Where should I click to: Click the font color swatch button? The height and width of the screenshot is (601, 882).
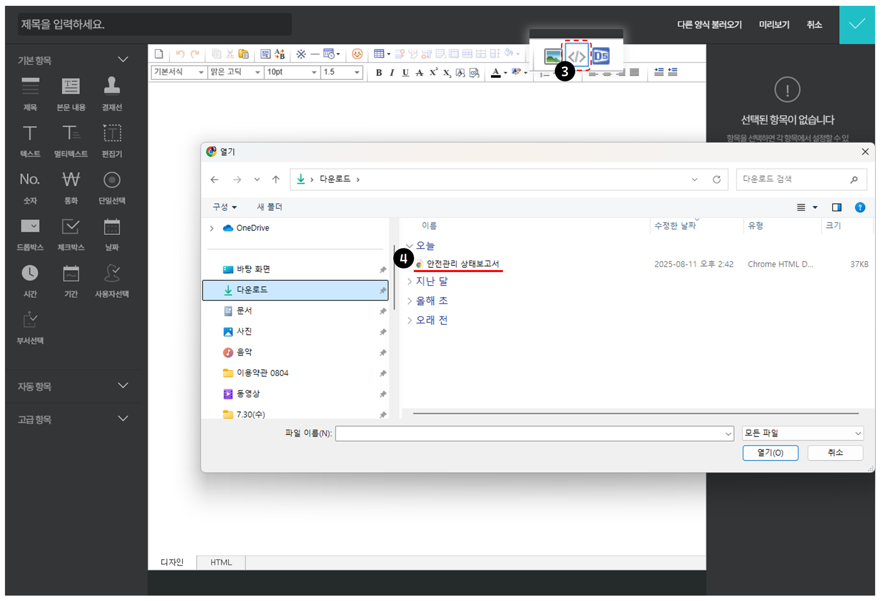pyautogui.click(x=495, y=73)
